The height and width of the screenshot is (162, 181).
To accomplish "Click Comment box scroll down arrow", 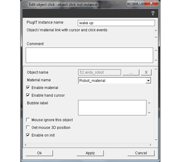I will pos(156,60).
